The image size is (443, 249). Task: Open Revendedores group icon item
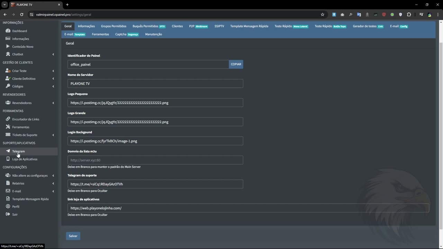coord(8,103)
